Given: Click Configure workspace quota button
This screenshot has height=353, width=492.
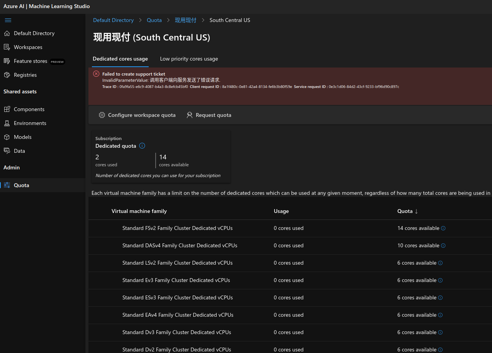Looking at the screenshot, I should pos(137,115).
